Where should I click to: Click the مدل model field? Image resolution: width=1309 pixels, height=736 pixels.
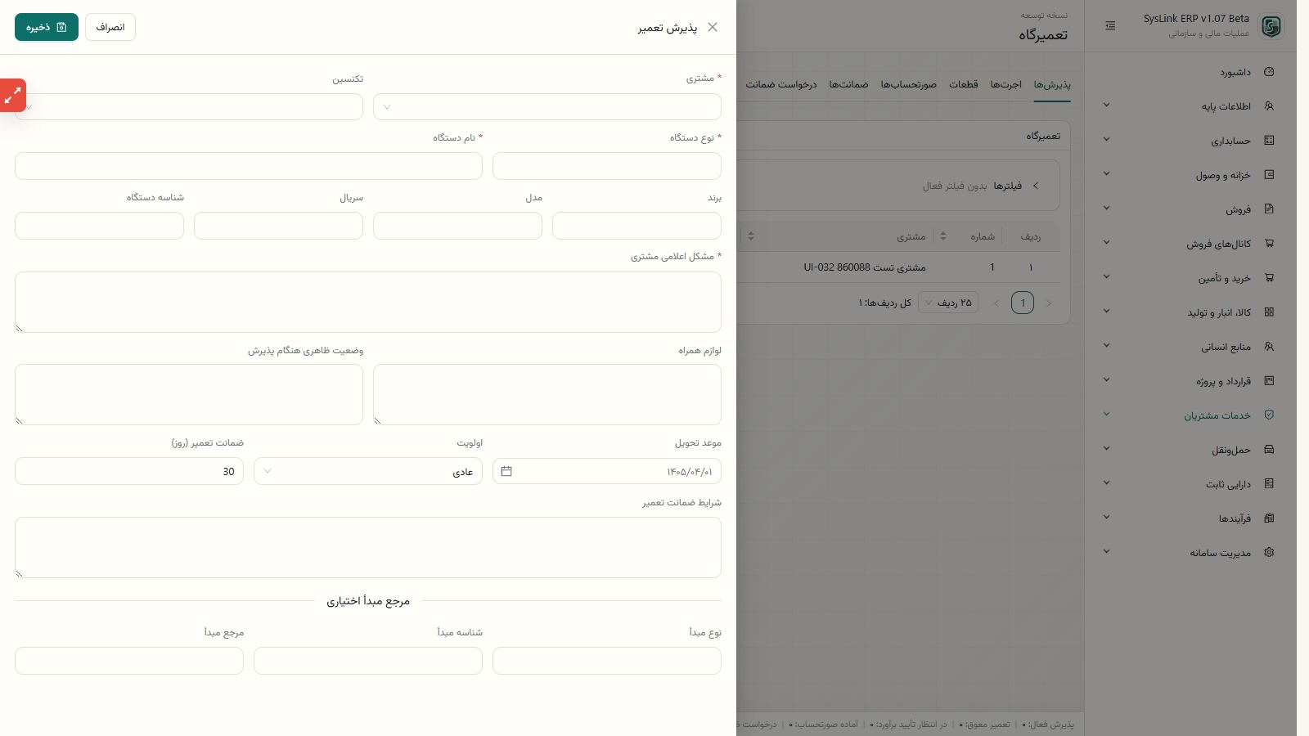(x=457, y=226)
